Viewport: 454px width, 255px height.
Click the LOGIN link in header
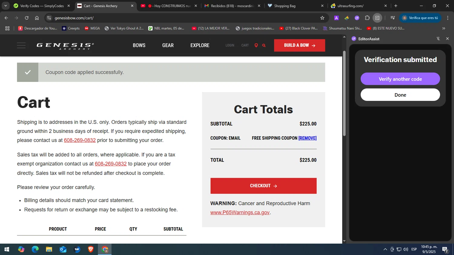coord(230,45)
